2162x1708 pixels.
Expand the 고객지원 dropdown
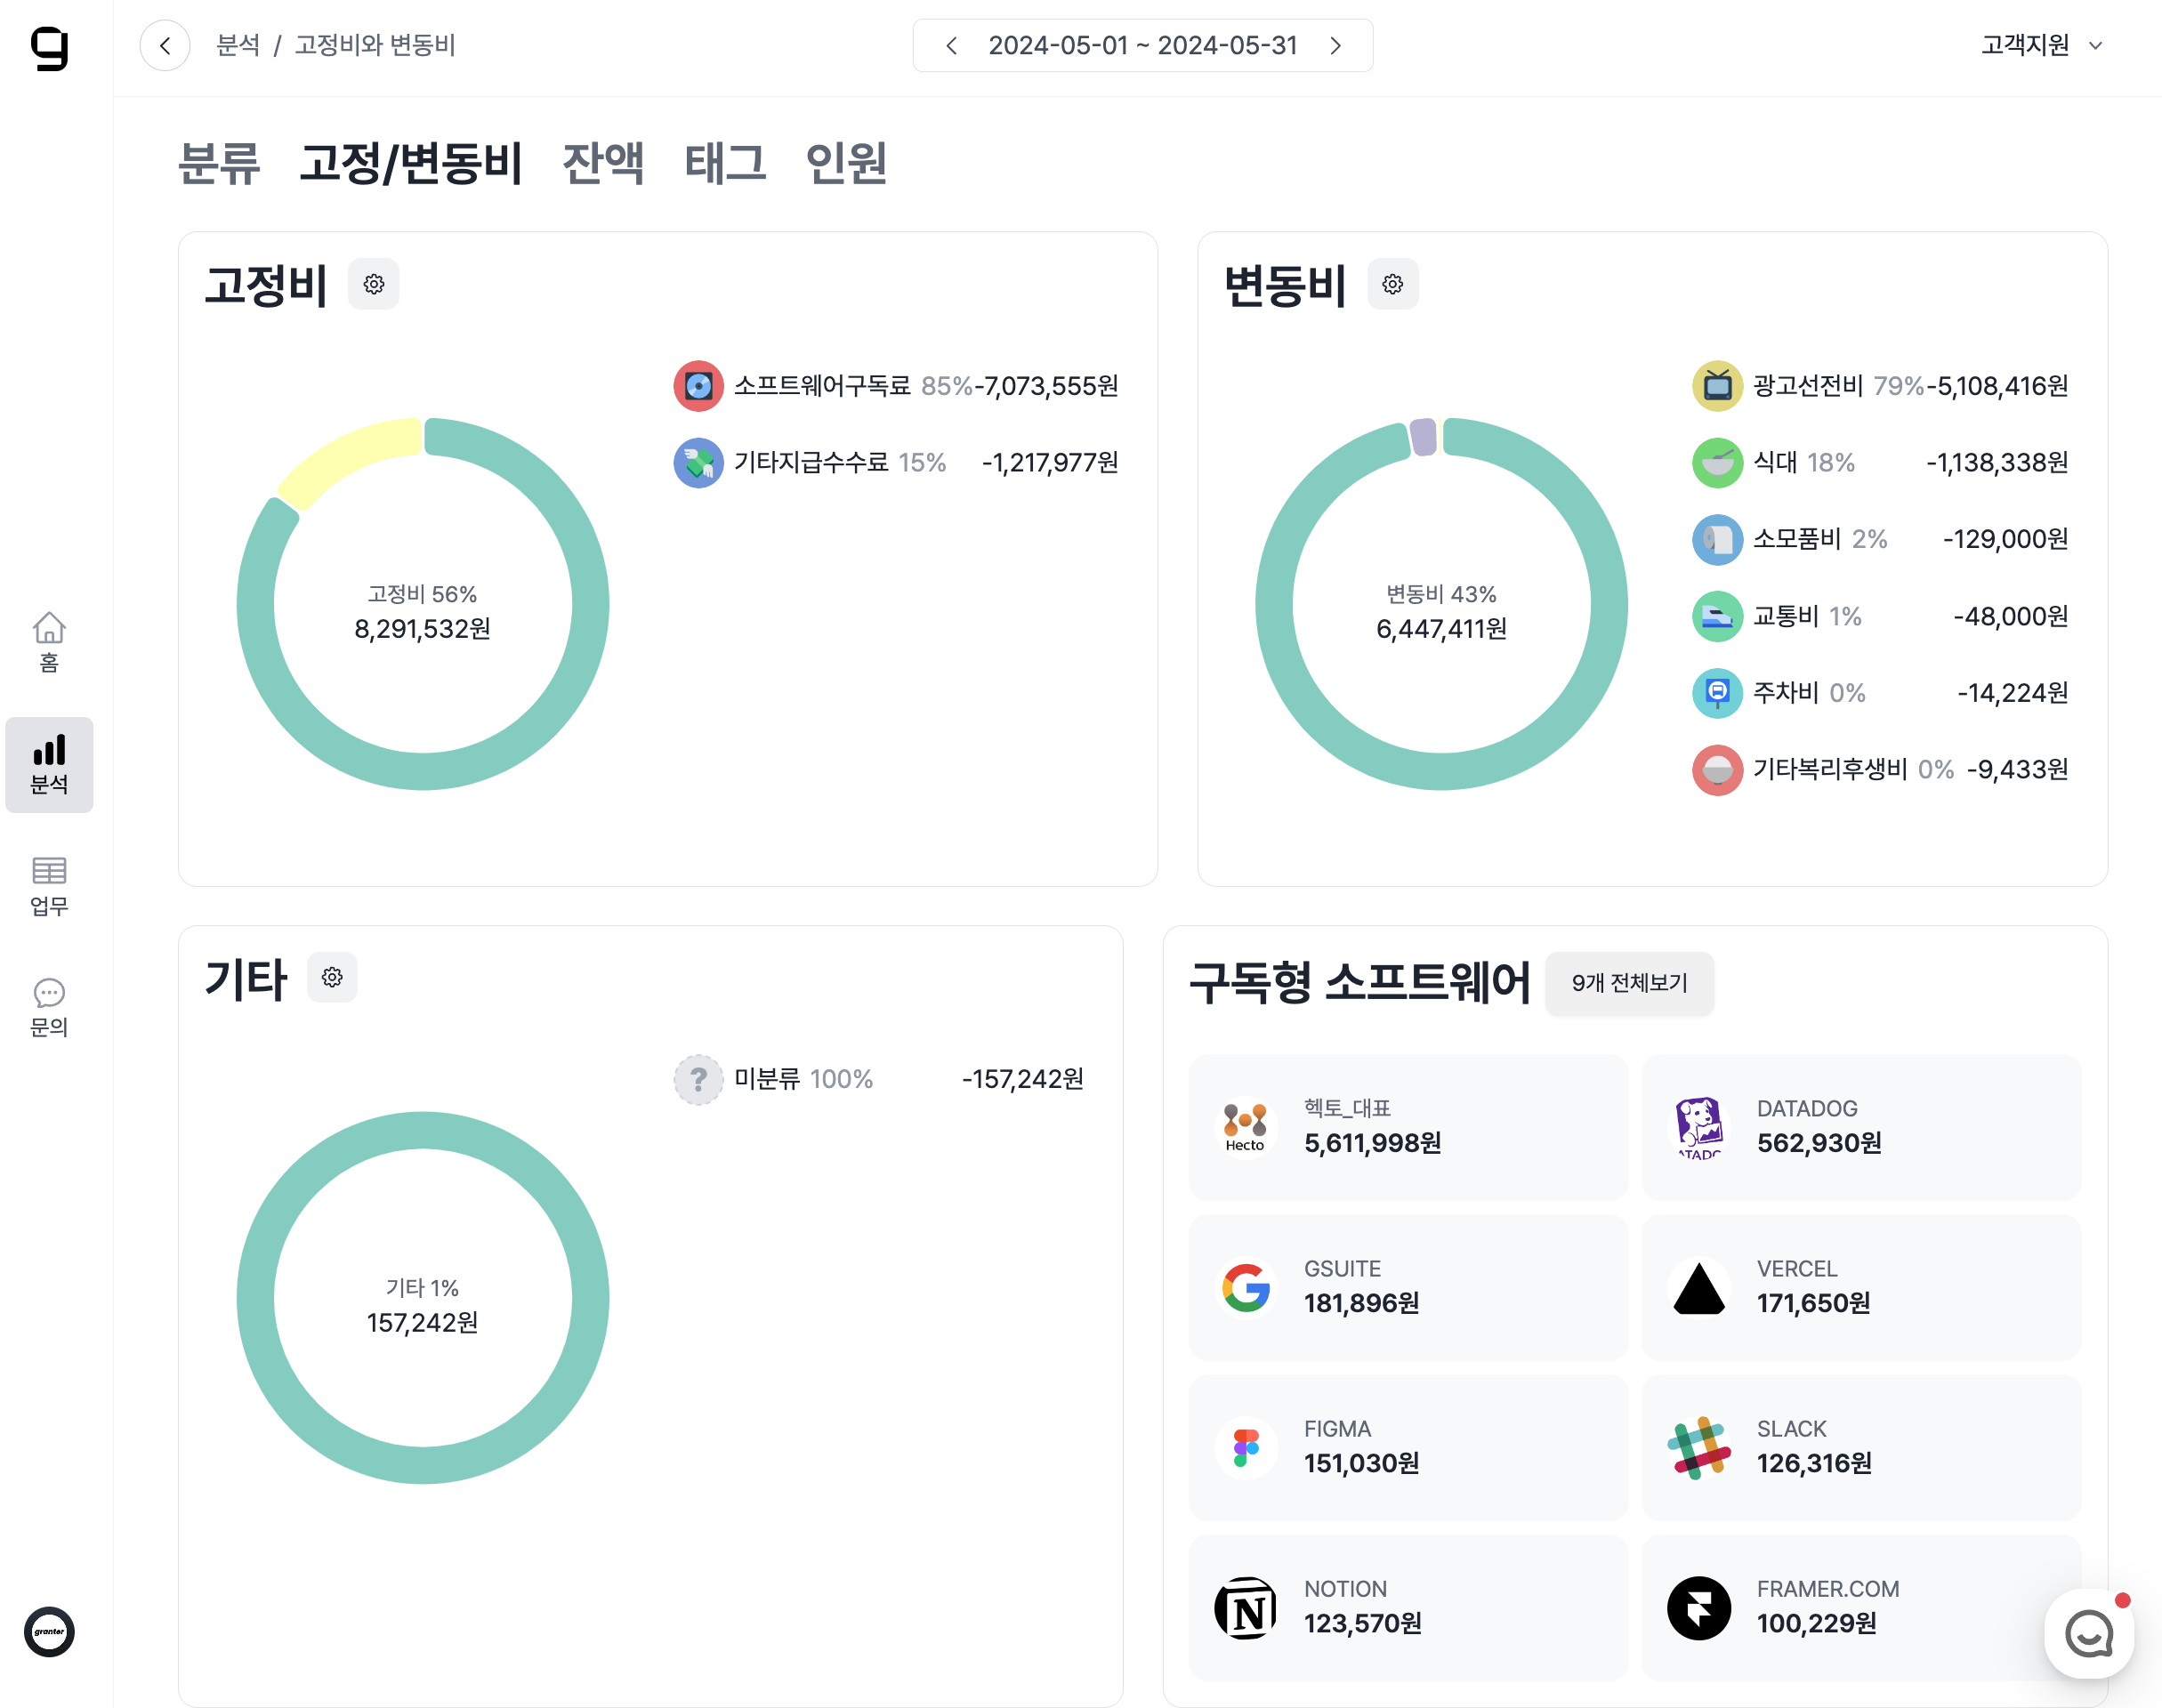point(2042,46)
